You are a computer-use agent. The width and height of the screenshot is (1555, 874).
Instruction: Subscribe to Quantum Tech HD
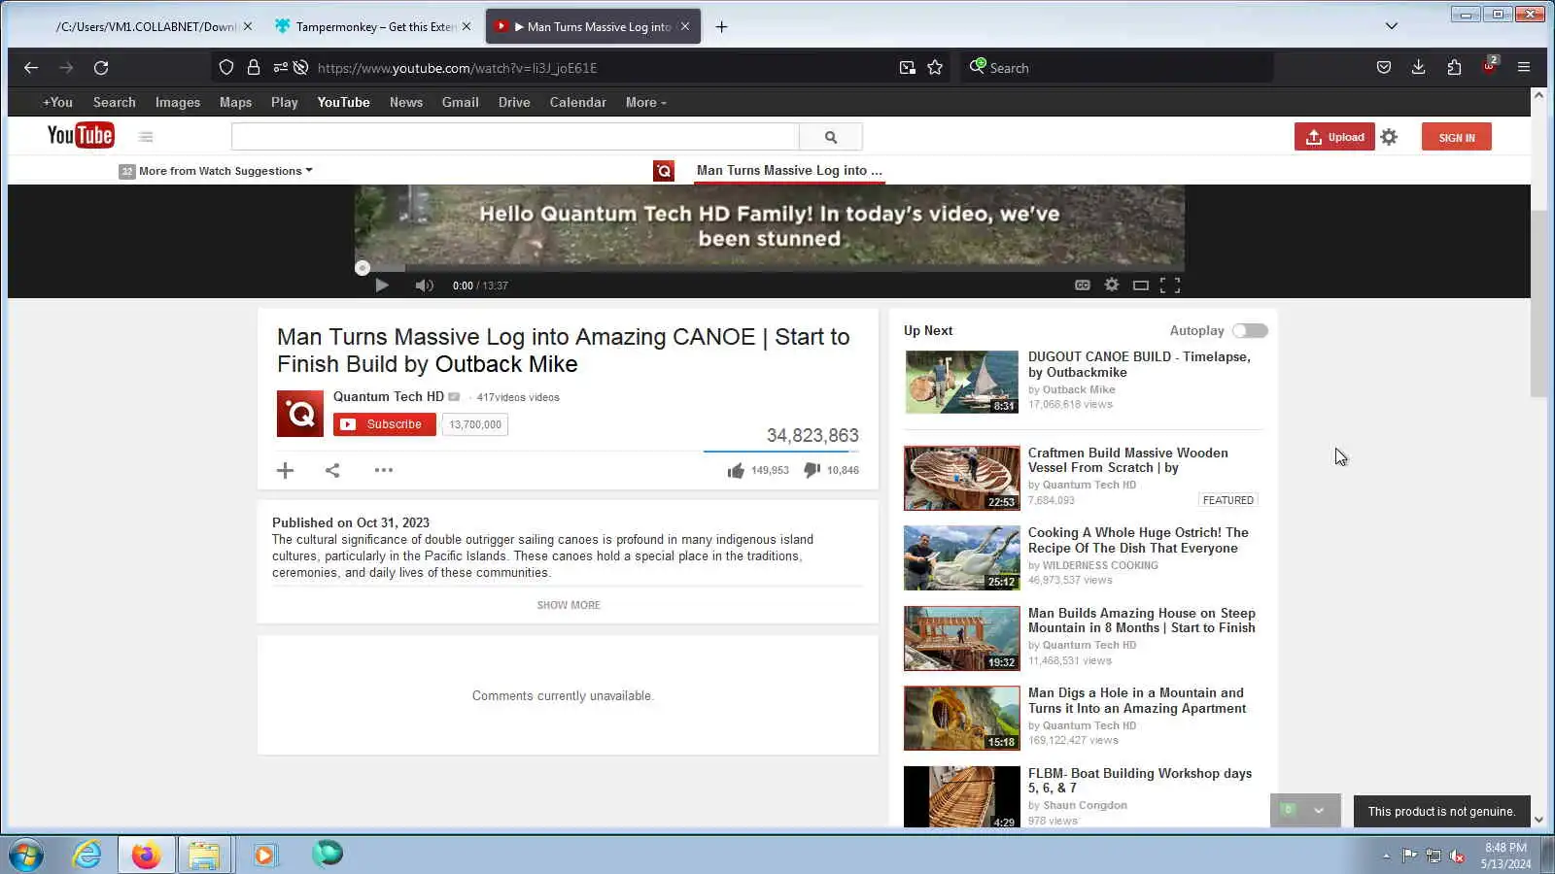pos(385,424)
